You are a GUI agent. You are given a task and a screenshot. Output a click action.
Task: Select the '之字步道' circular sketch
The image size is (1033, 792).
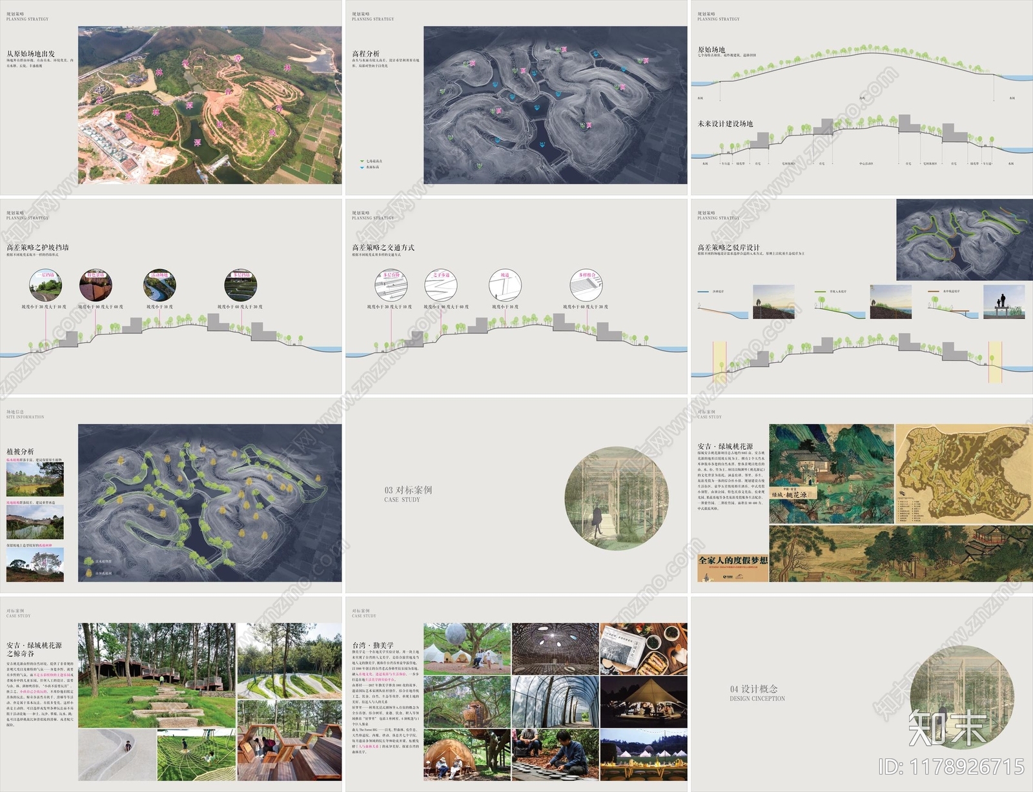click(441, 286)
